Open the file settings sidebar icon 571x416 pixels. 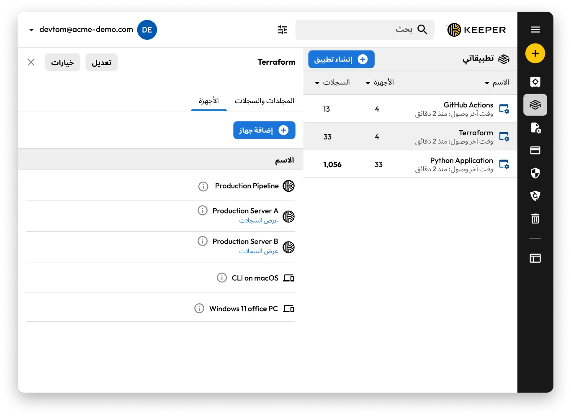(535, 128)
